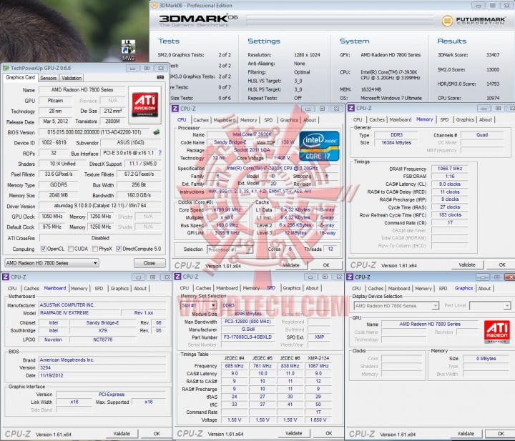Click the GPU Clock 1050 MHz field
Screen dimensions: 515x441
point(52,217)
